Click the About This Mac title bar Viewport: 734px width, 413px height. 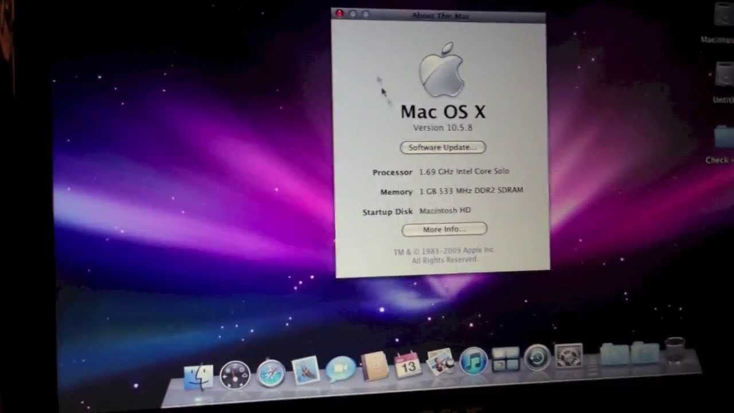439,15
